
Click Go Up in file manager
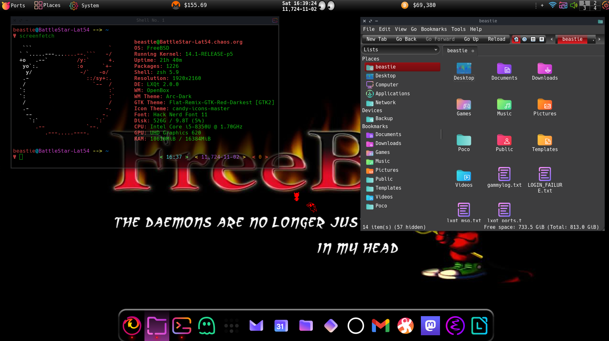click(471, 39)
